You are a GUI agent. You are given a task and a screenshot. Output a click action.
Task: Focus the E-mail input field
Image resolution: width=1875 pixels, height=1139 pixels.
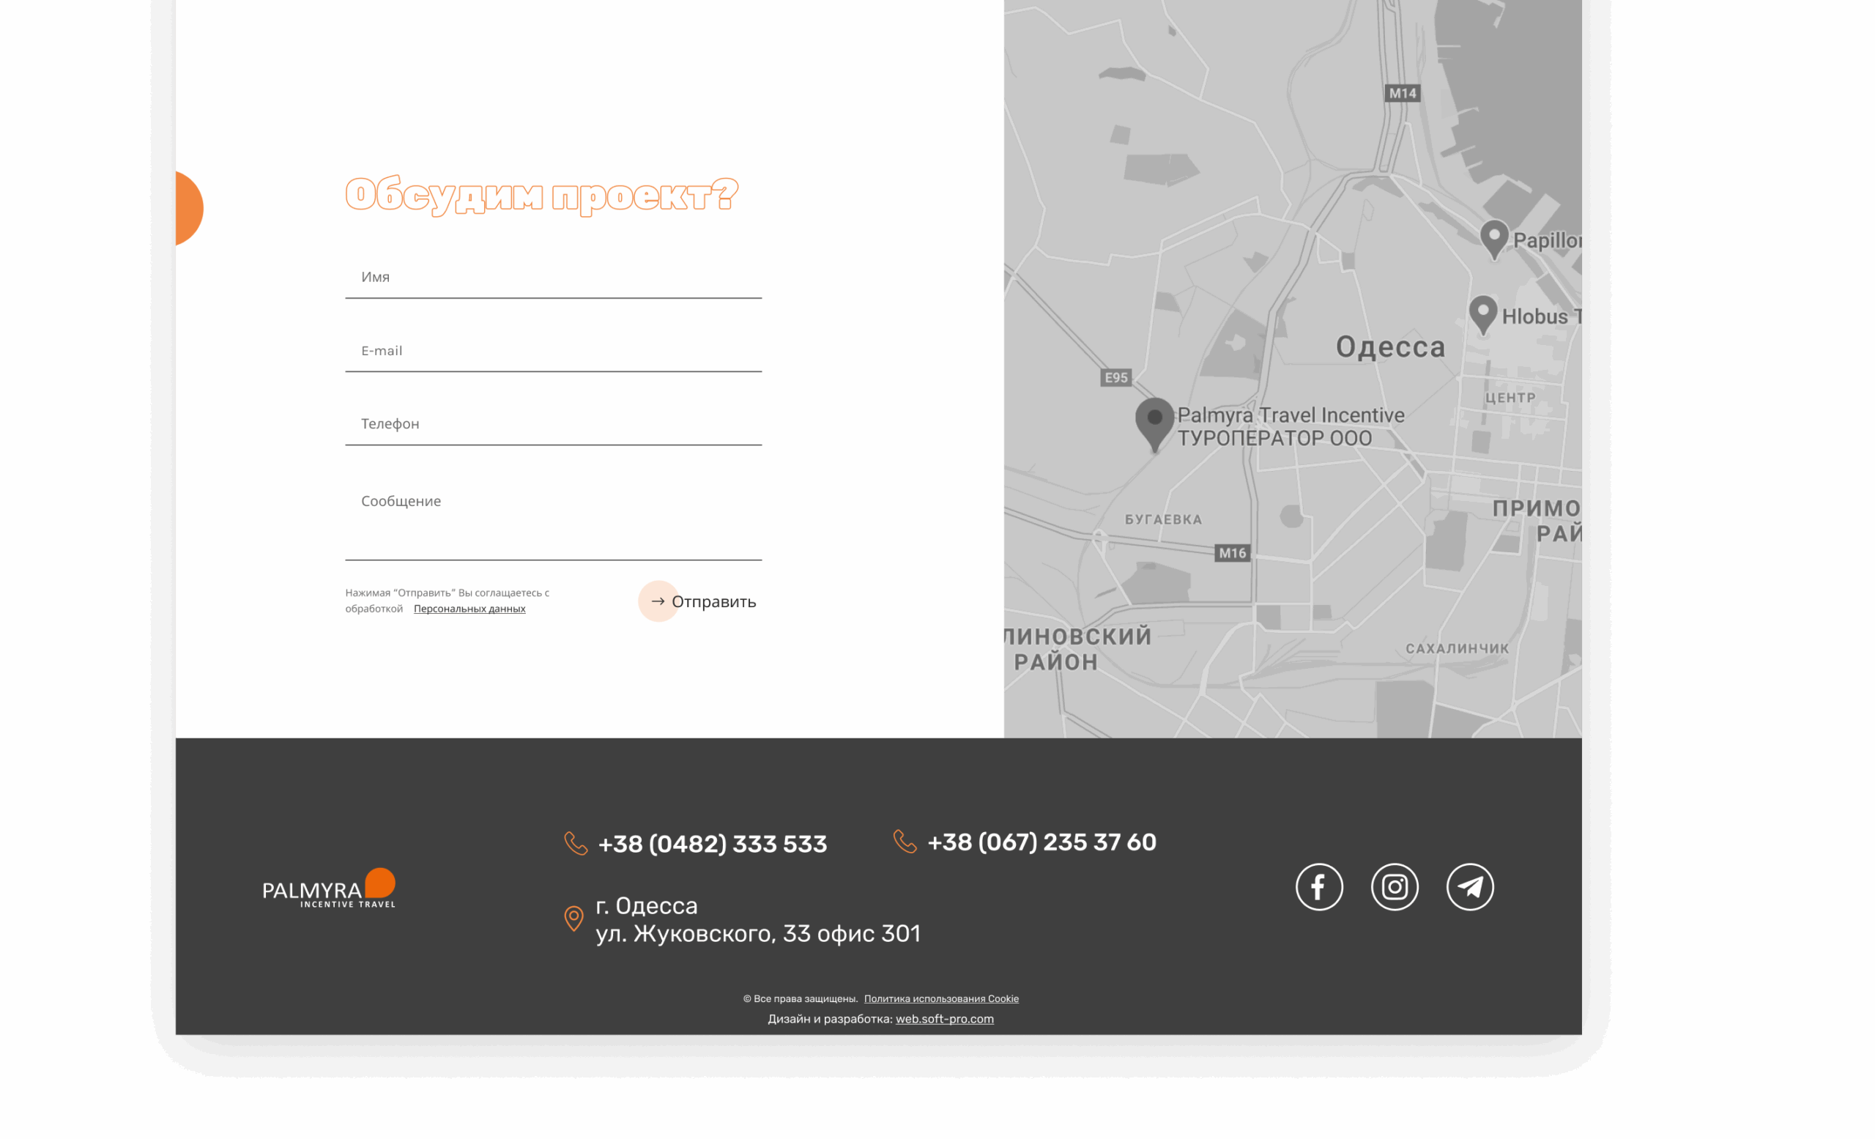point(553,351)
